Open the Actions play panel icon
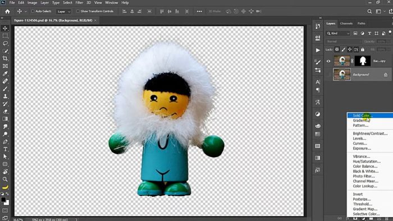The width and height of the screenshot is (393, 221). coord(318,50)
